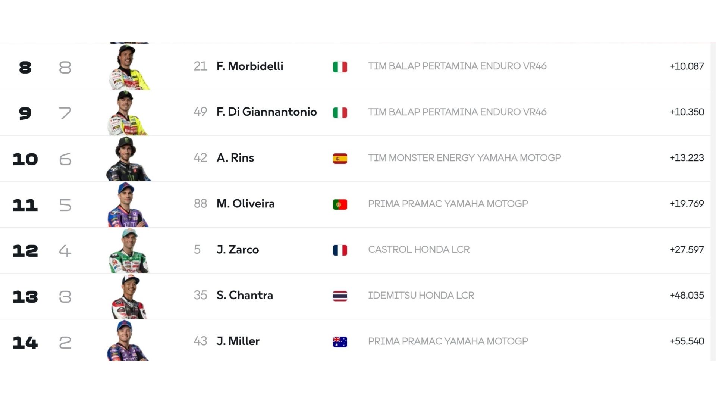Click the Thai flag beside S. Chantra

[x=340, y=296]
